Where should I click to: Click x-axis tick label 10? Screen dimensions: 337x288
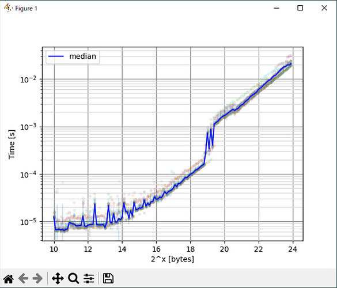[54, 249]
